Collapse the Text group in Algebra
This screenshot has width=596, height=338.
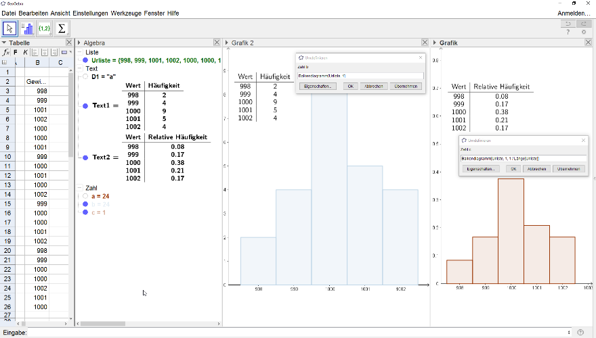[x=80, y=68]
